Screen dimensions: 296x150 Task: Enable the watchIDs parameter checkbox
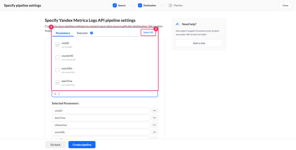click(57, 70)
